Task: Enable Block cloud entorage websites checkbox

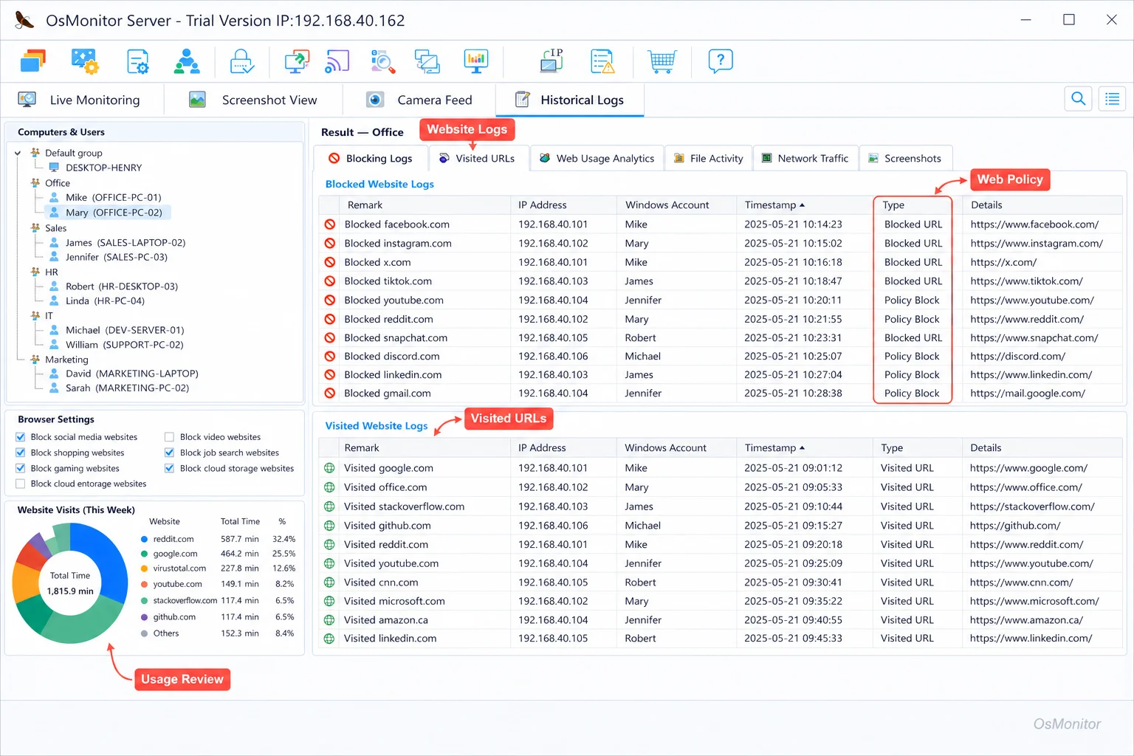Action: coord(21,484)
